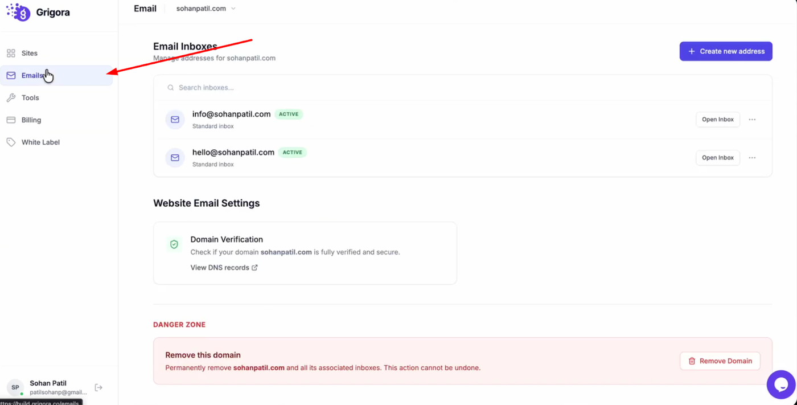Click Create new address button
Screen dimensions: 797x405
tap(726, 51)
